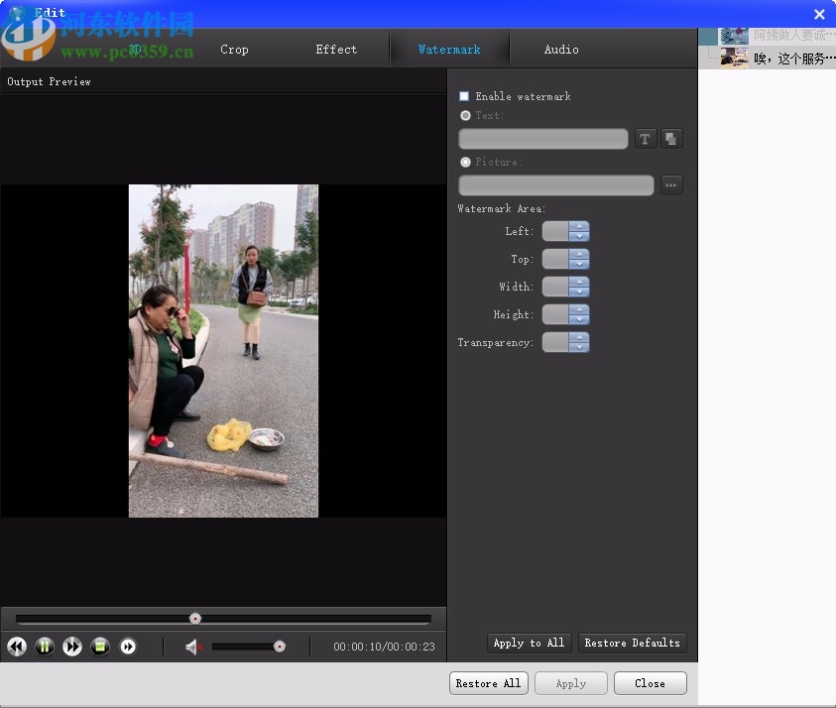Enable the watermark checkbox
The height and width of the screenshot is (708, 836).
click(x=463, y=96)
